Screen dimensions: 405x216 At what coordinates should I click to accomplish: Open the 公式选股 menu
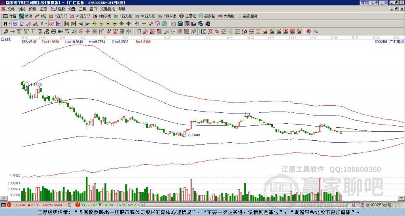point(58,9)
